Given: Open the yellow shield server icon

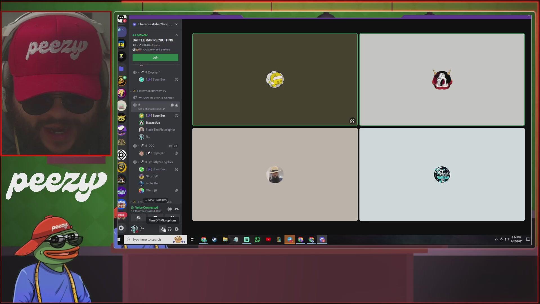Looking at the screenshot, I should click(121, 167).
